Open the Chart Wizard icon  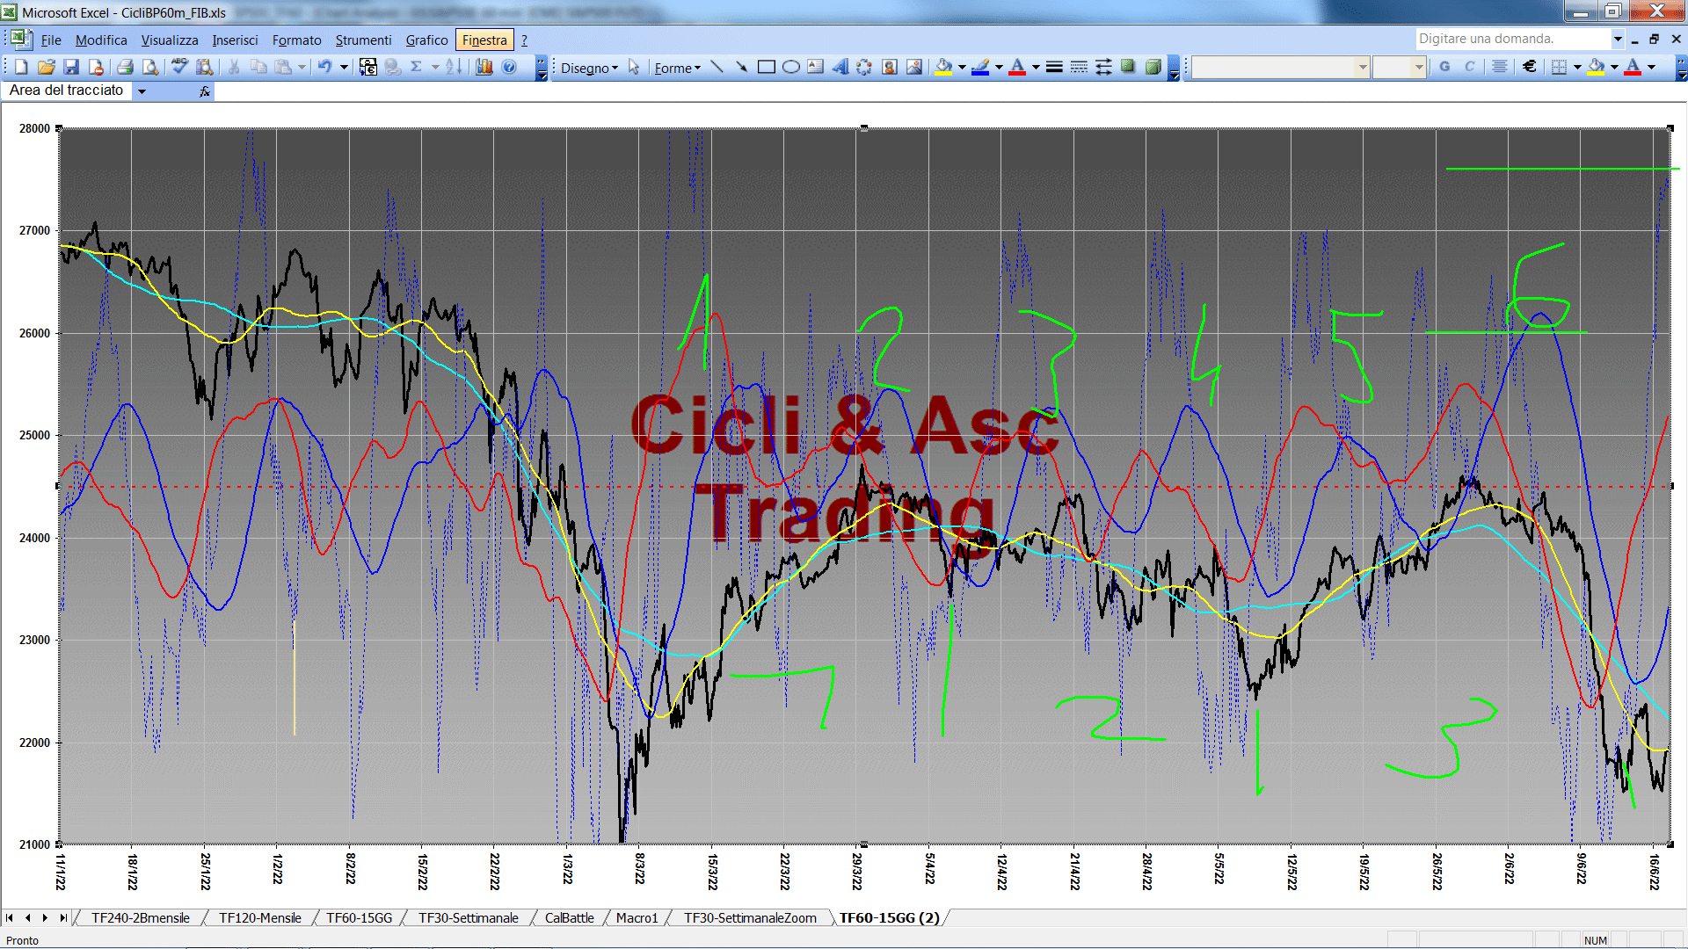(x=484, y=67)
